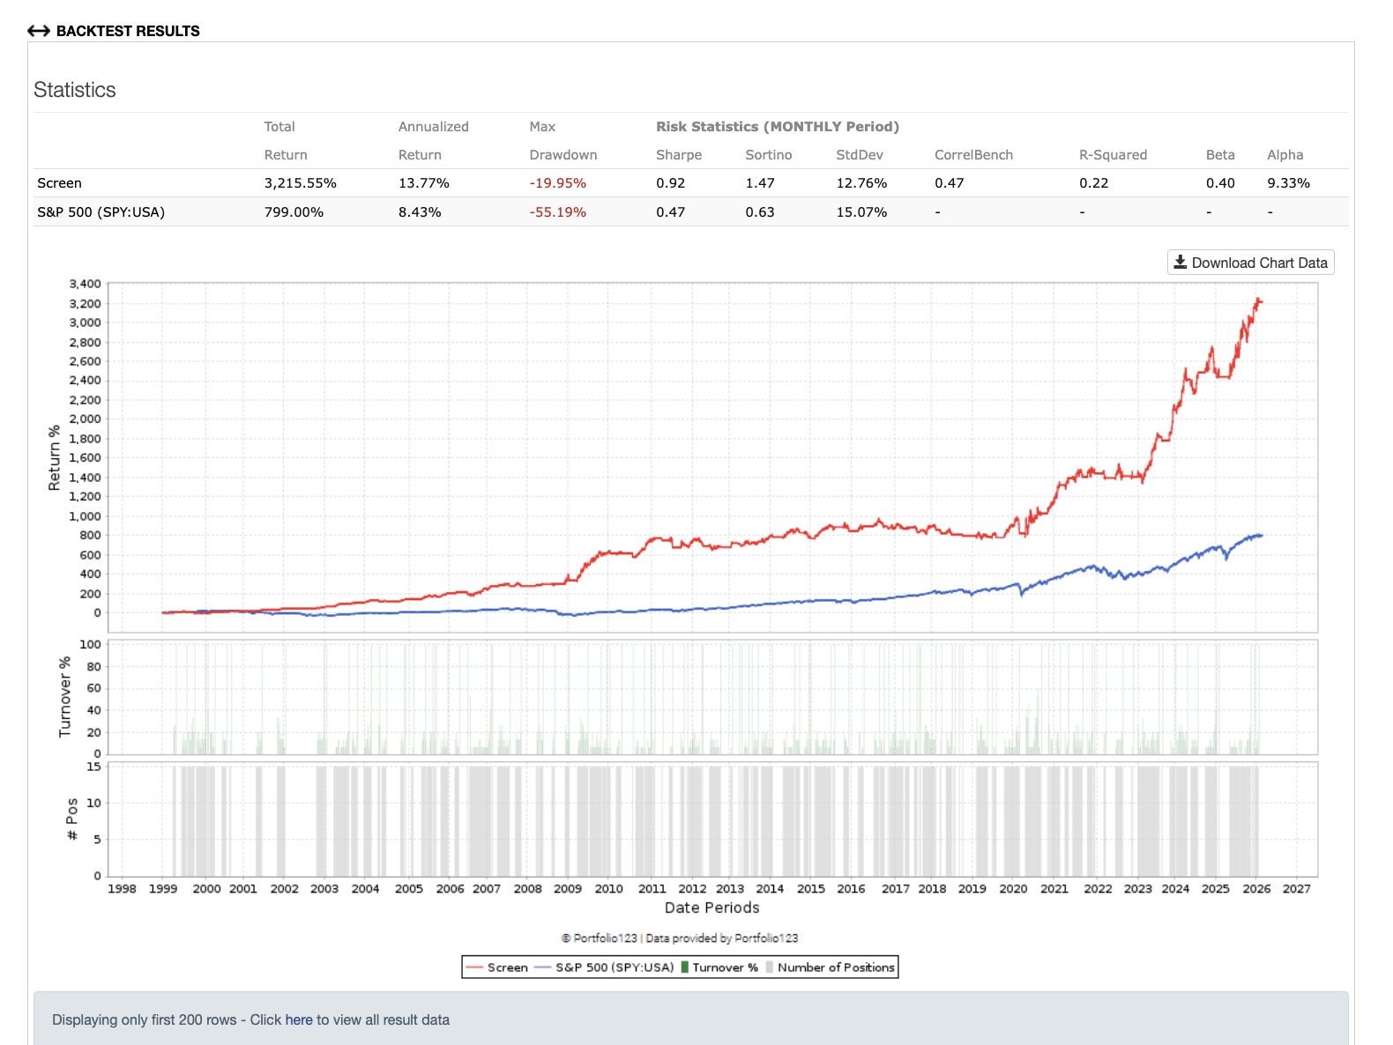The image size is (1393, 1045).
Task: Click the Screen max drawdown value -19.95%
Action: pyautogui.click(x=558, y=183)
